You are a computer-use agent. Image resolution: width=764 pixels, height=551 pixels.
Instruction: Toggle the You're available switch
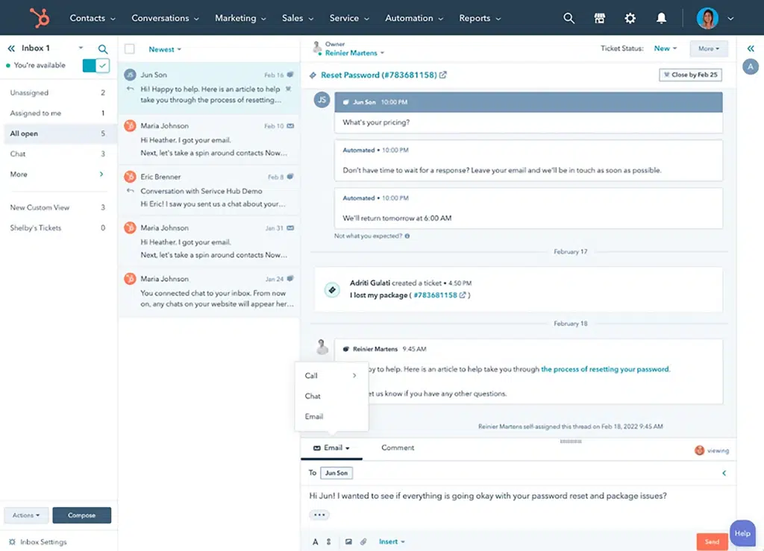point(96,66)
